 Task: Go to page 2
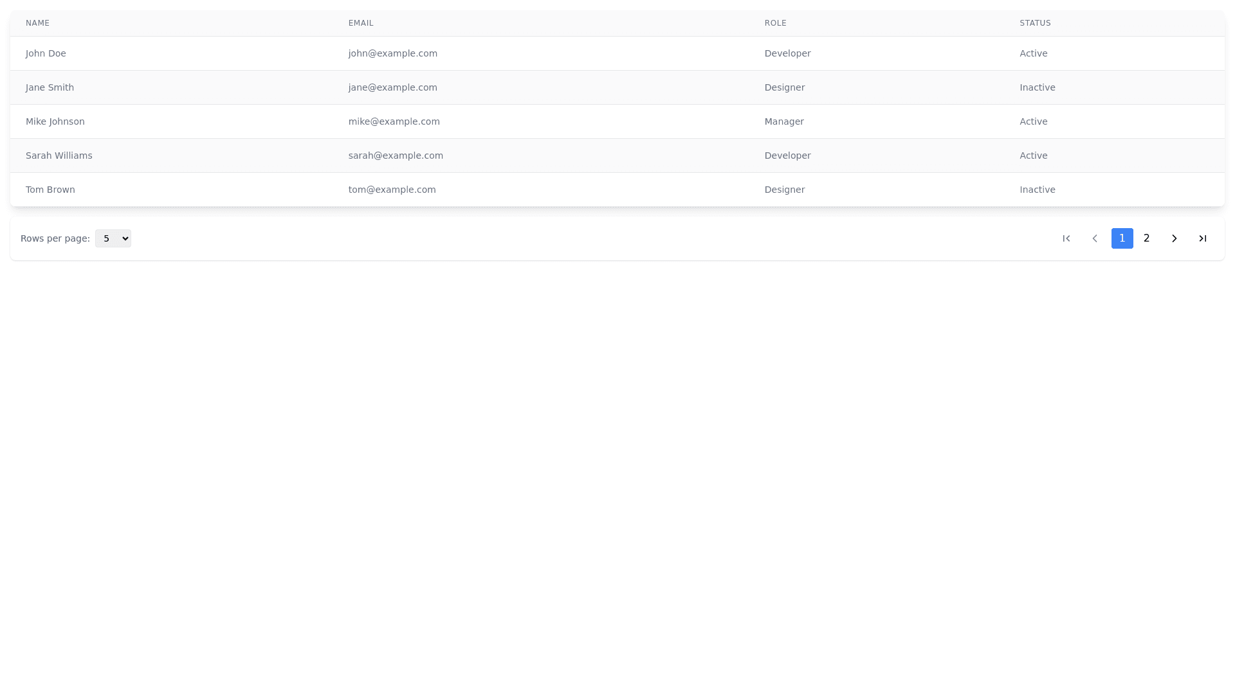click(x=1146, y=238)
